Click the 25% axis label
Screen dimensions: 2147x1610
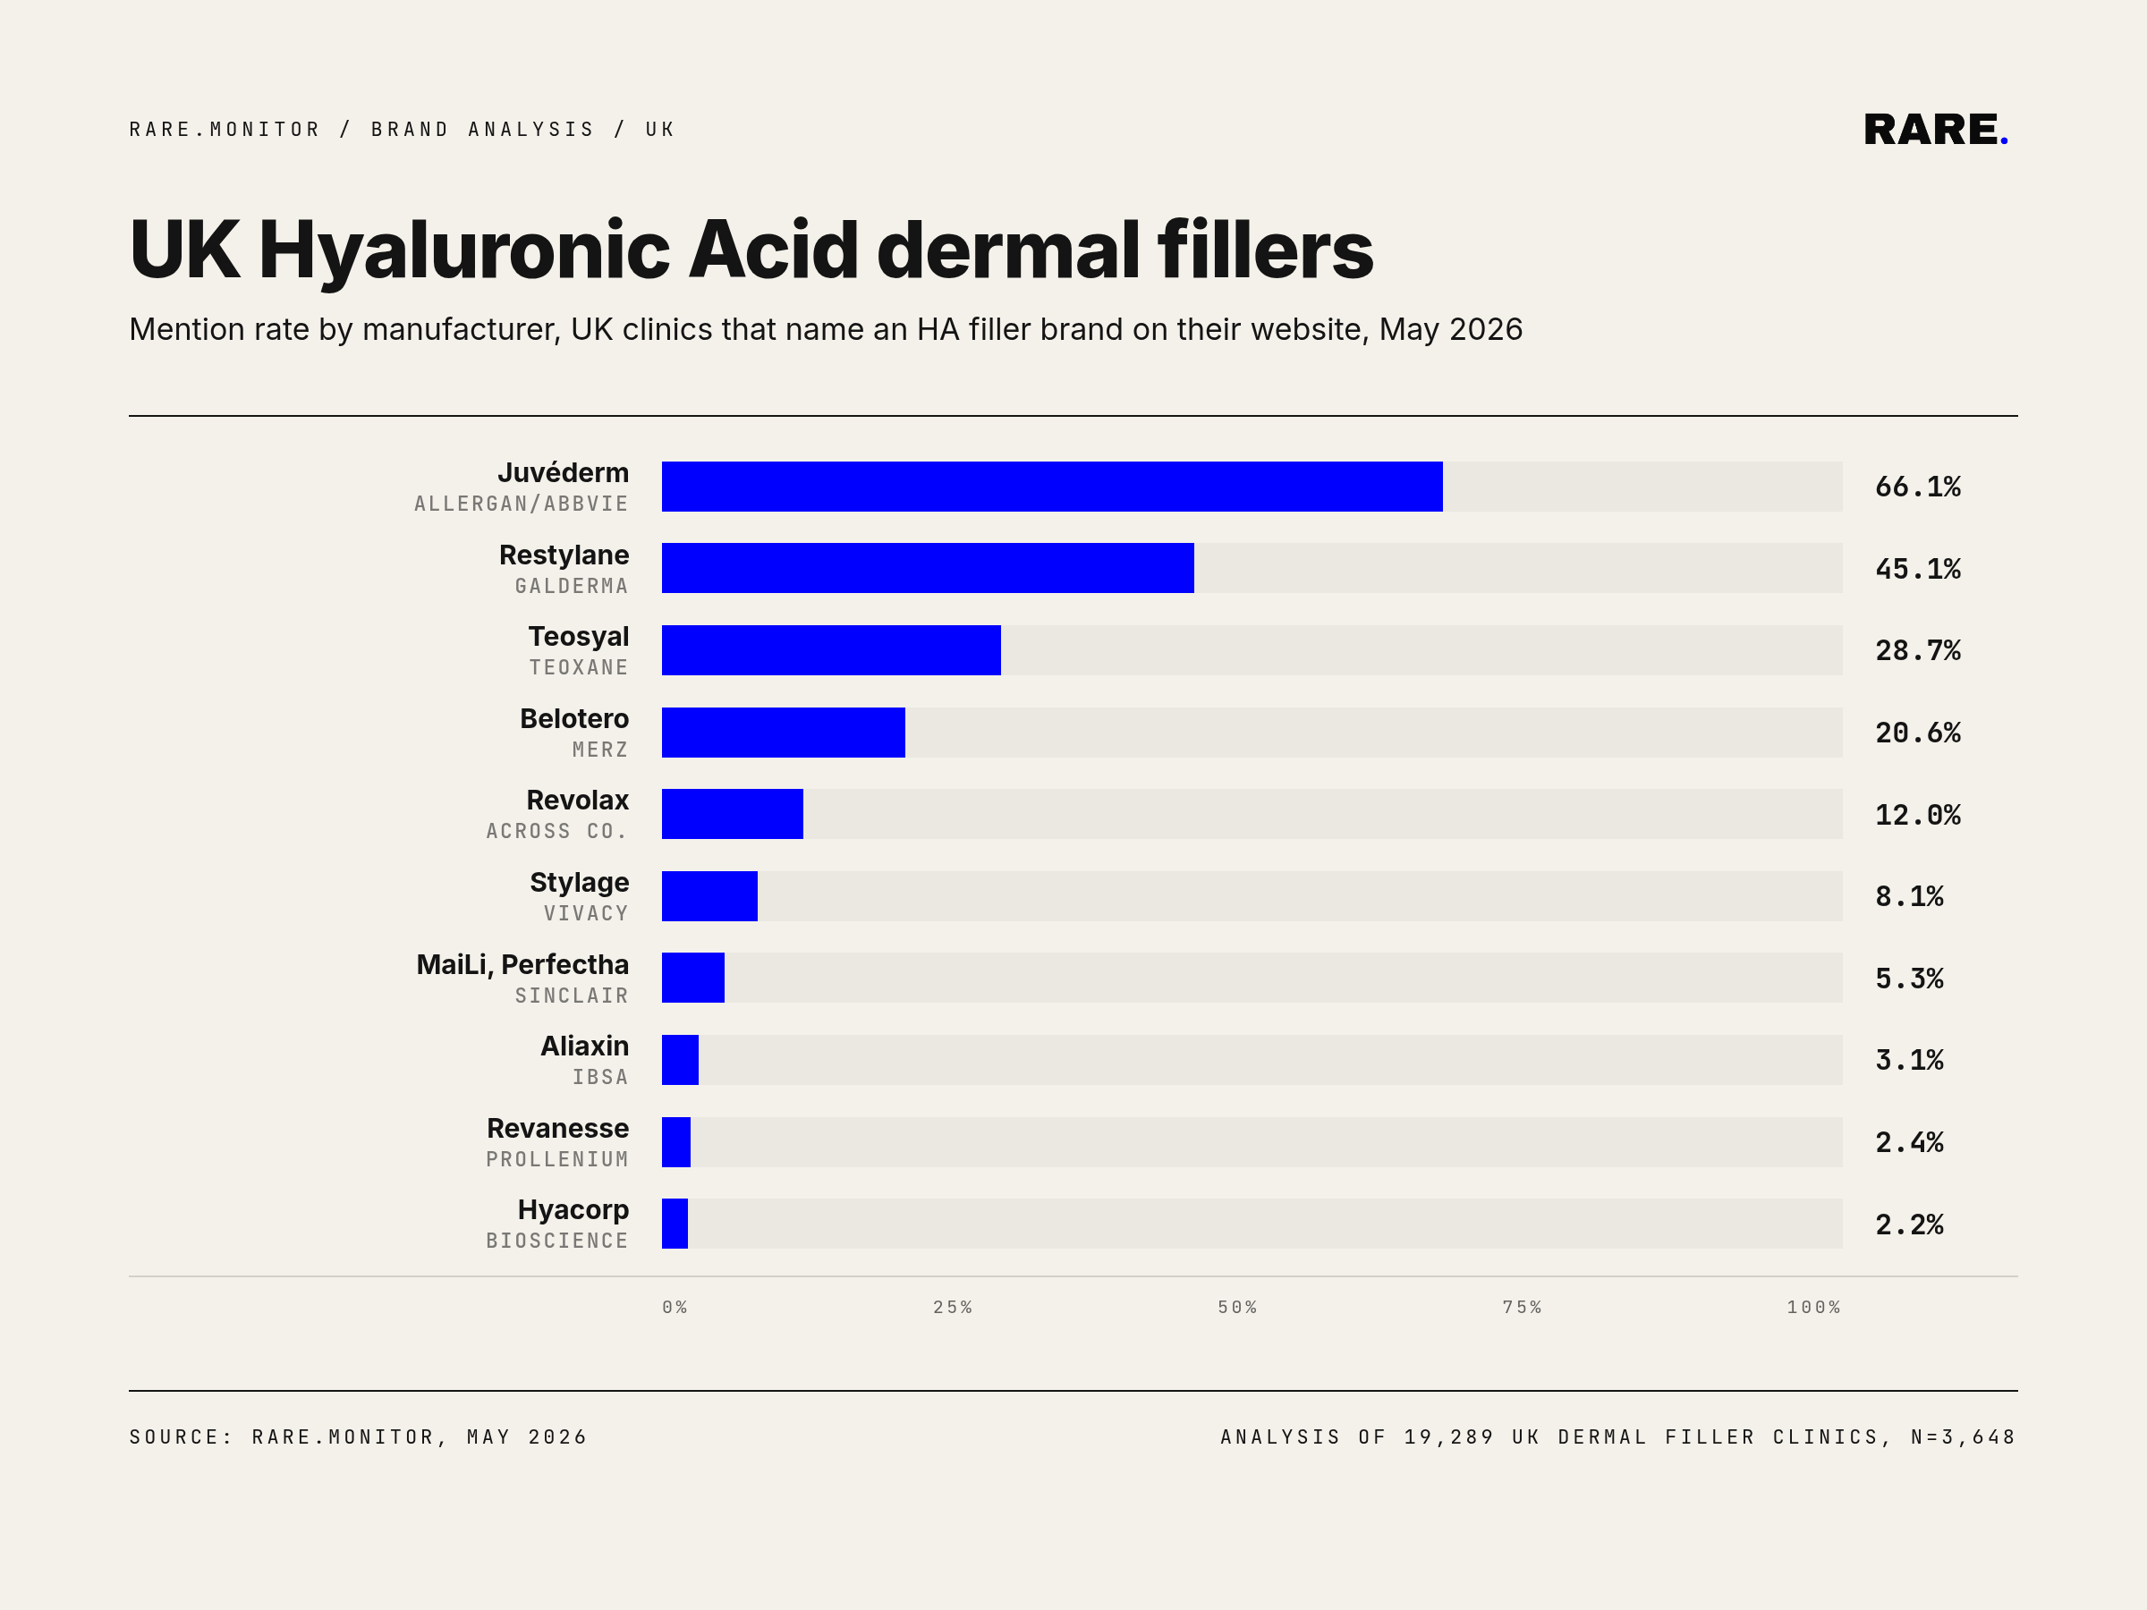point(953,1309)
